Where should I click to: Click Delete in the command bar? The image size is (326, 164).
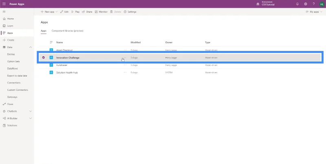[x=116, y=12]
